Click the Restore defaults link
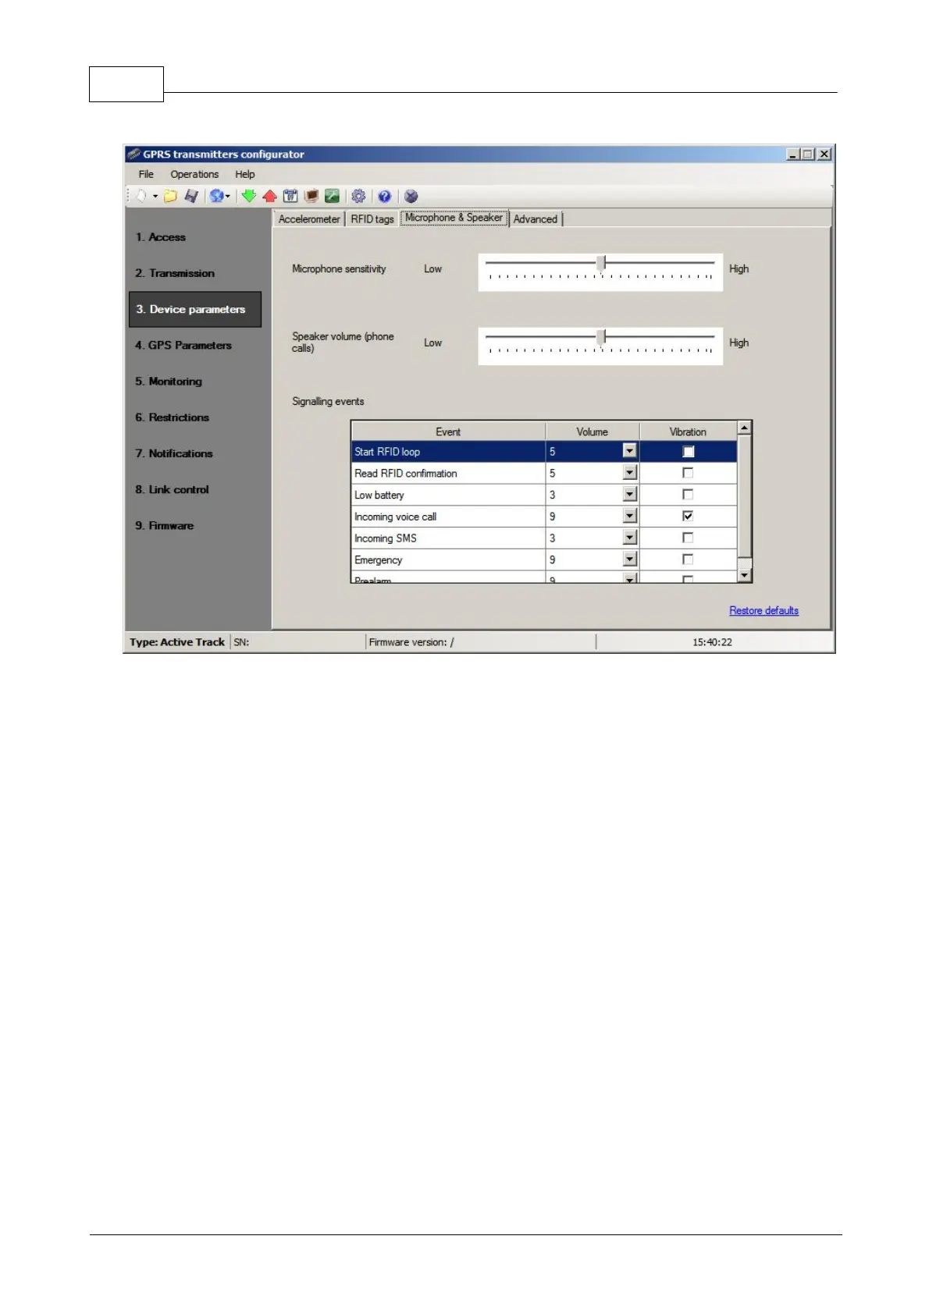Screen dimensions: 929x1314 (x=763, y=610)
